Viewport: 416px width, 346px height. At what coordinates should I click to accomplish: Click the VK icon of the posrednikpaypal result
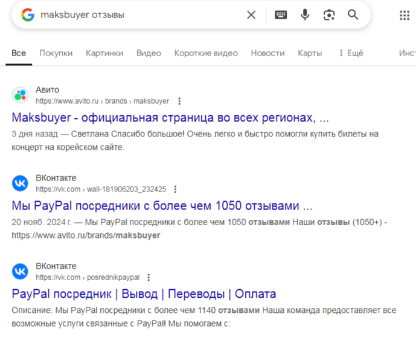pos(20,271)
